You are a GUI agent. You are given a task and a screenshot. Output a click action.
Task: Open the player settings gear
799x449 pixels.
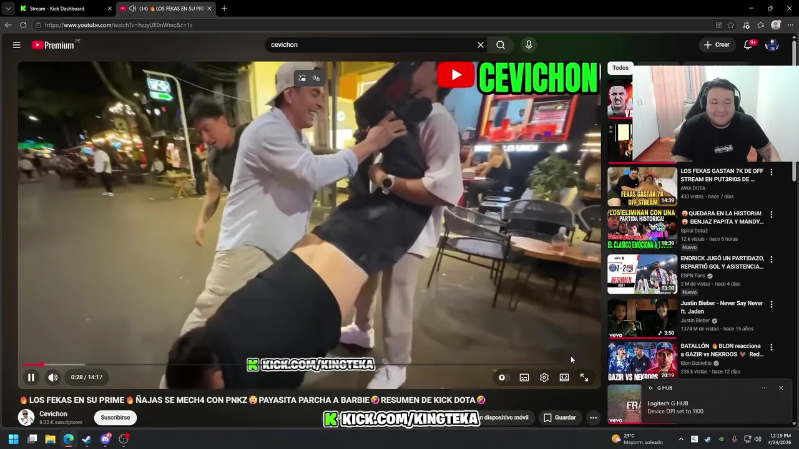(x=544, y=377)
